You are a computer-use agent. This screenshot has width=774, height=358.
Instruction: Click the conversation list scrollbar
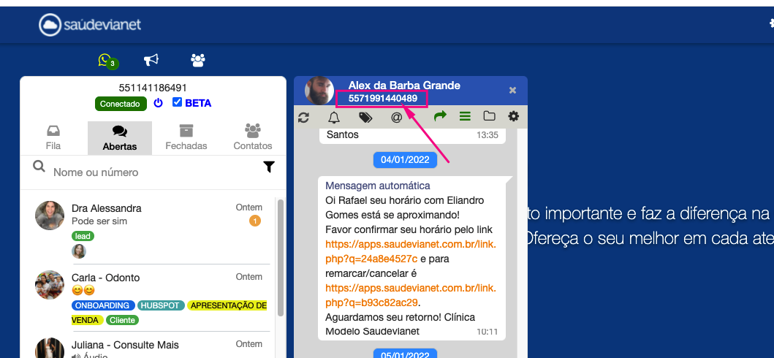281,256
